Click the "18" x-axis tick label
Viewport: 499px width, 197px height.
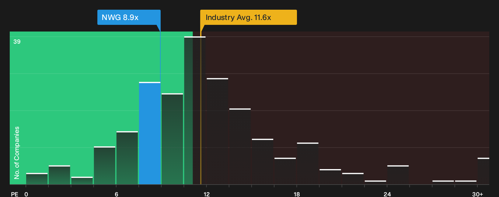coord(297,194)
